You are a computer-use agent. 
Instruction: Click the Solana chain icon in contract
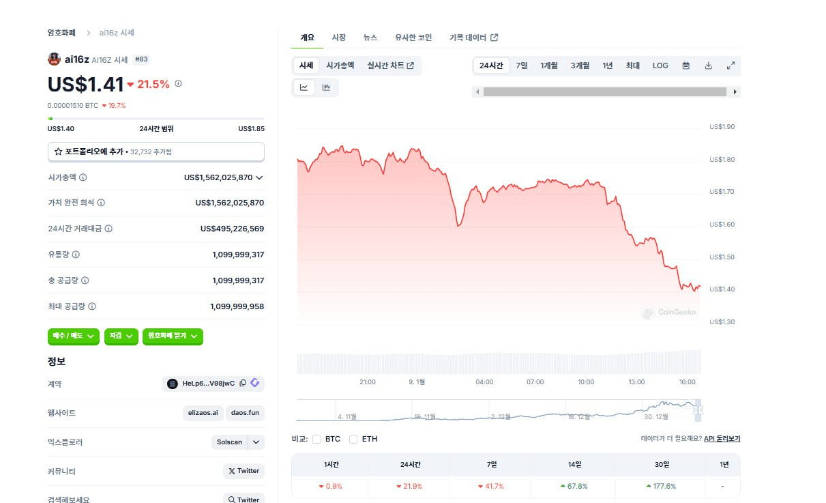[172, 384]
